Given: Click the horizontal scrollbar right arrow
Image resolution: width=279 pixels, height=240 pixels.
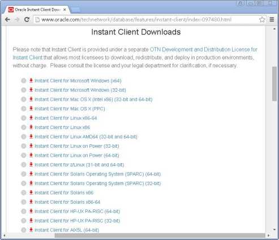Looking at the screenshot, I should (x=268, y=235).
